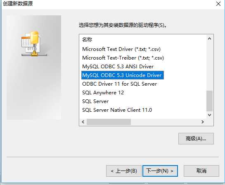Cancel the dialog with 取消
The width and height of the screenshot is (225, 185).
pos(201,171)
